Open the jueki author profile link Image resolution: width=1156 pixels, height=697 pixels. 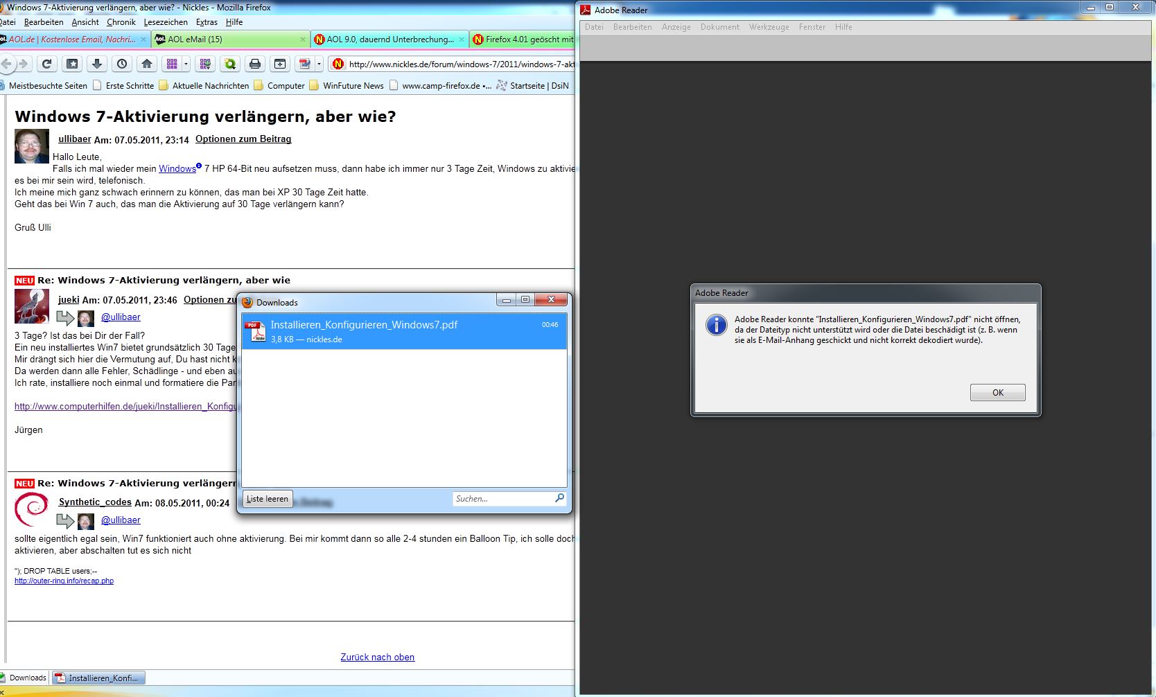tap(69, 300)
